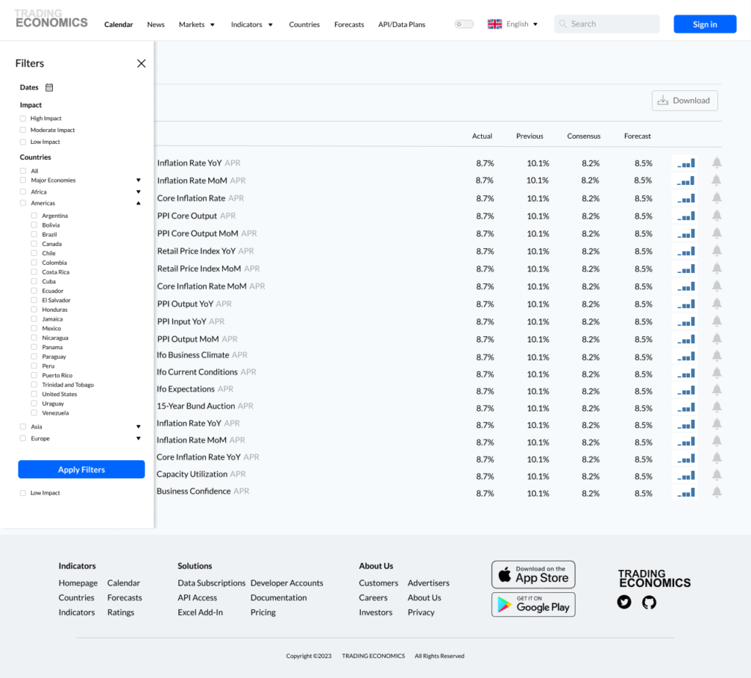Click the Sign in button
Image resolution: width=751 pixels, height=678 pixels.
pos(705,24)
